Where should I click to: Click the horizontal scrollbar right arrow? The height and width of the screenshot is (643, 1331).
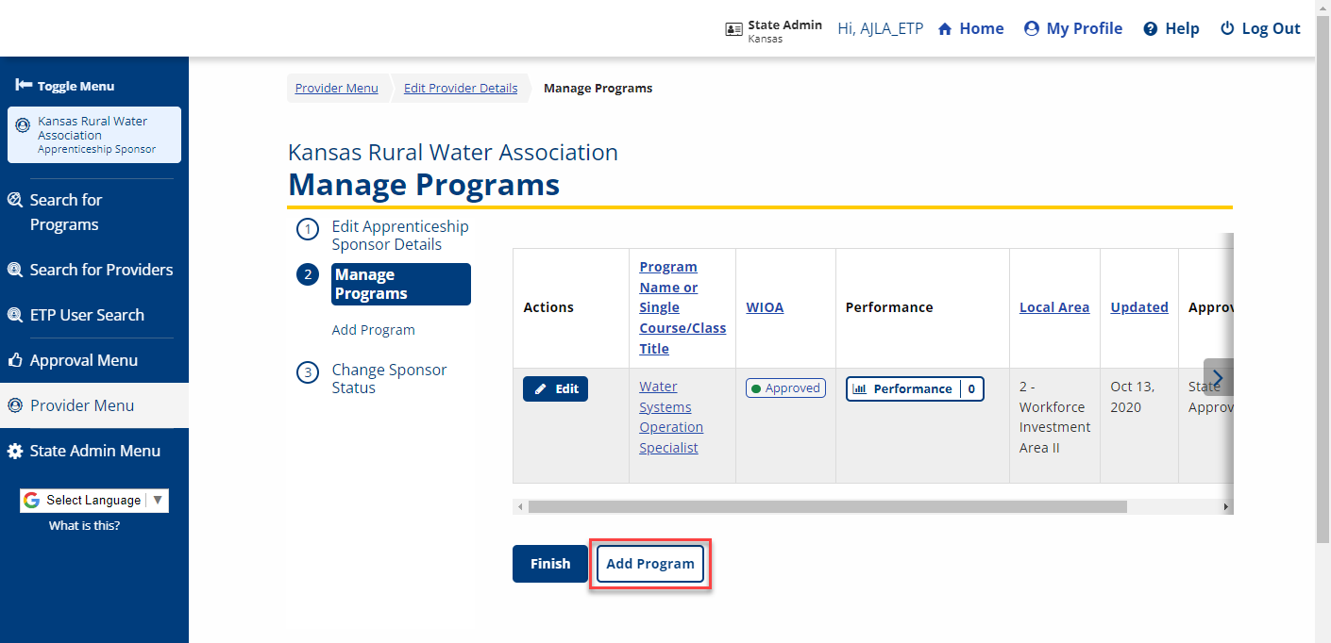pyautogui.click(x=1226, y=507)
